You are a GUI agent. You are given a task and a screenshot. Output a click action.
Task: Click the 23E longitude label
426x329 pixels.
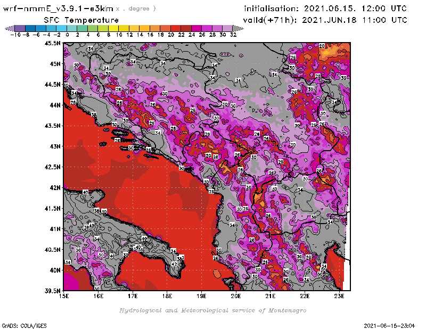[x=339, y=296]
